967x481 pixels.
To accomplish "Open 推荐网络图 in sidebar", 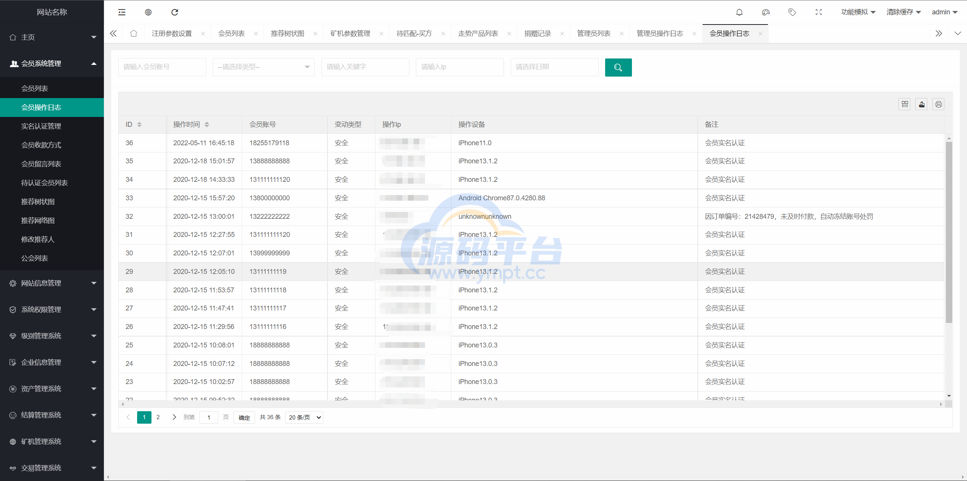I will (52, 220).
